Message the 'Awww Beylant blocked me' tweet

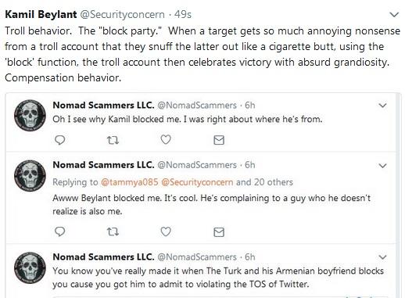[x=219, y=232]
